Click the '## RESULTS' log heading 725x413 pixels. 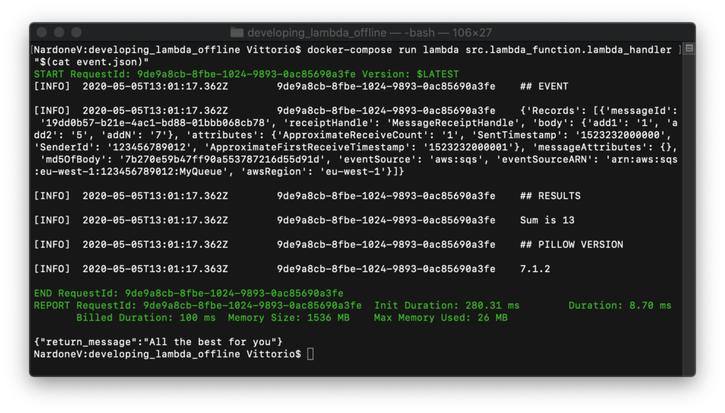(549, 196)
